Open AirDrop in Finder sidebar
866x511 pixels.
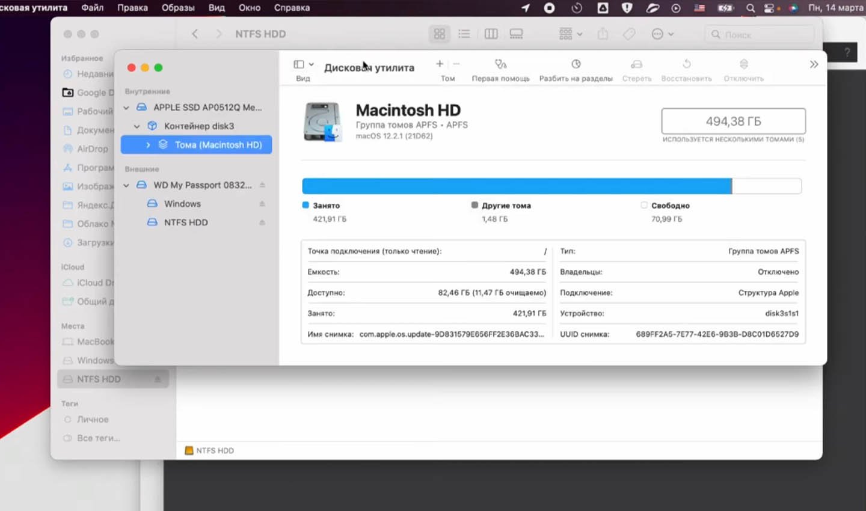85,149
